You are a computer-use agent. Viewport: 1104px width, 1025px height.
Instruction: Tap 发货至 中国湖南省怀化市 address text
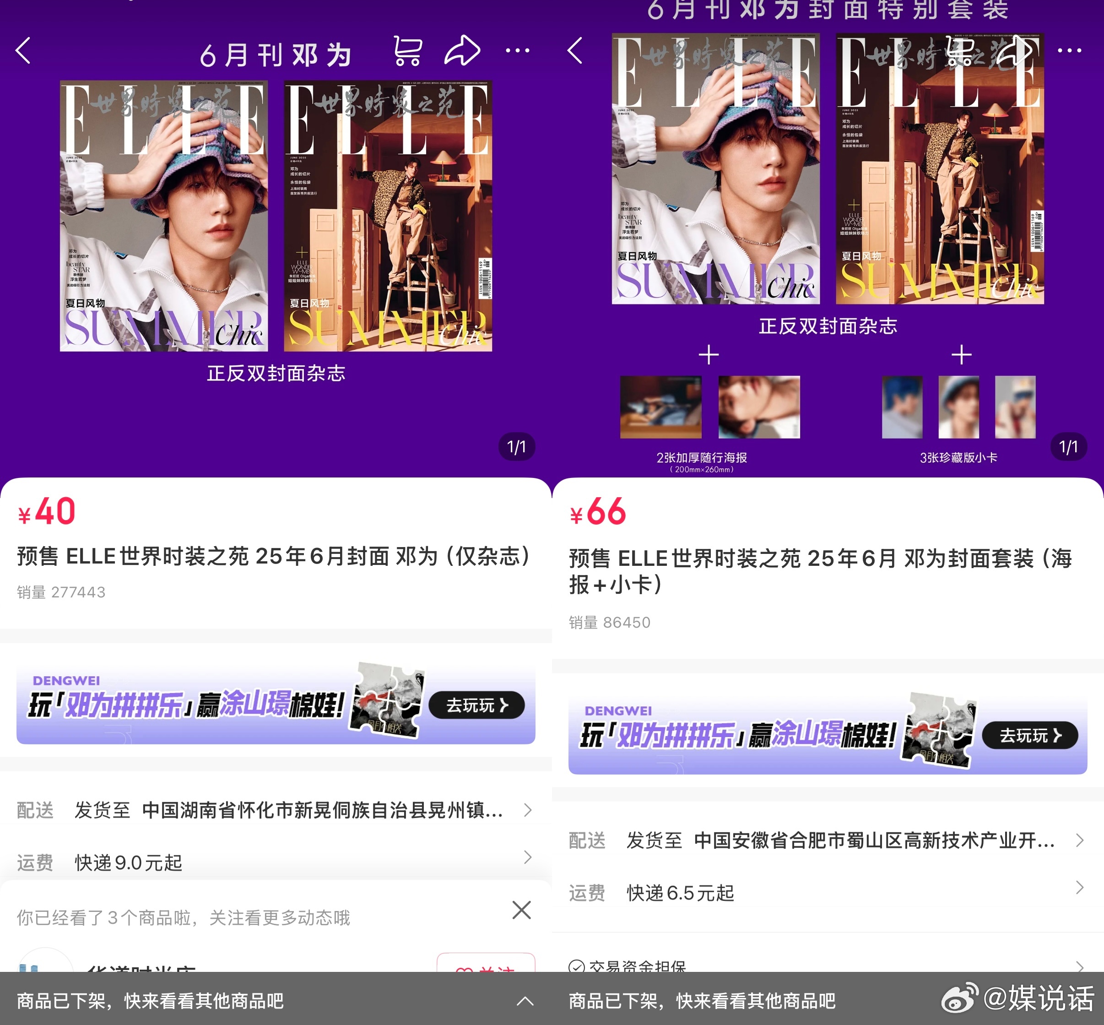point(289,810)
